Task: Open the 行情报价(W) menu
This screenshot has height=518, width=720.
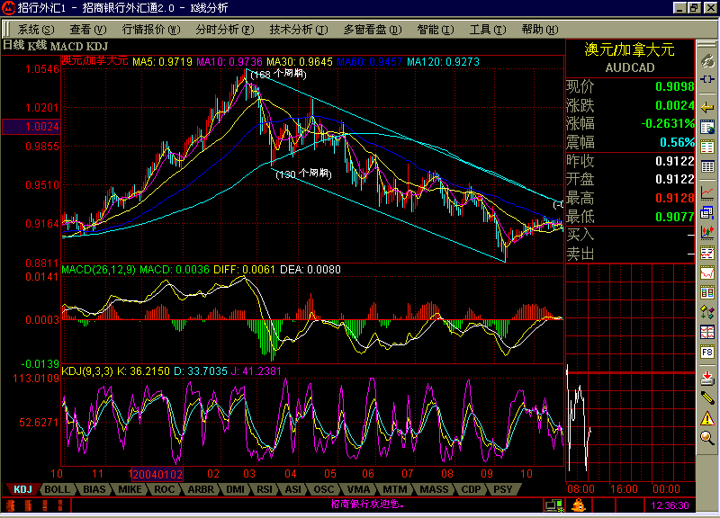Action: [151, 30]
